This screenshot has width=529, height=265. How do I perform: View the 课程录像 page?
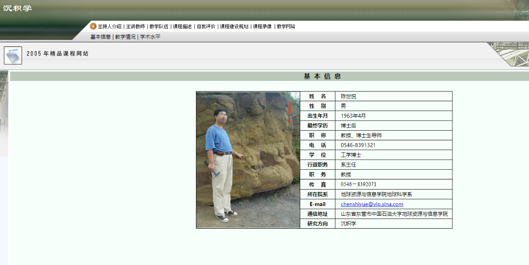(262, 26)
